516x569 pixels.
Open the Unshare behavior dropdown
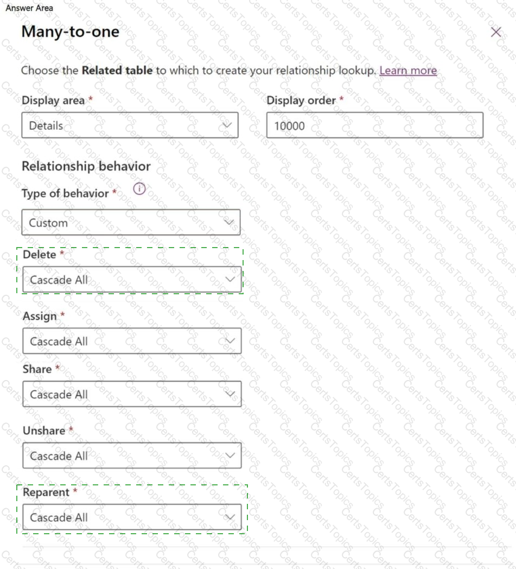(x=131, y=456)
